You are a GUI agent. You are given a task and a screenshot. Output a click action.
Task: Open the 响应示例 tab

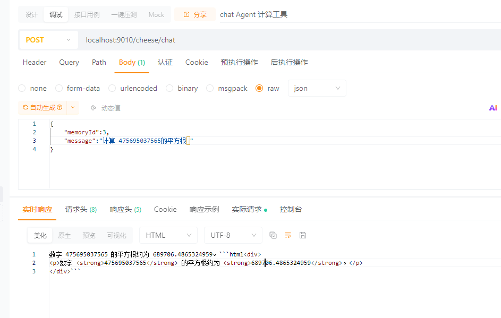coord(204,210)
